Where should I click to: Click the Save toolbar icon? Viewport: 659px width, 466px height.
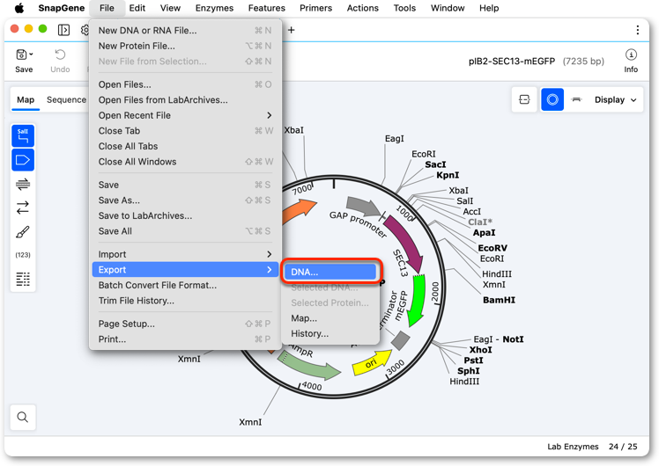21,55
